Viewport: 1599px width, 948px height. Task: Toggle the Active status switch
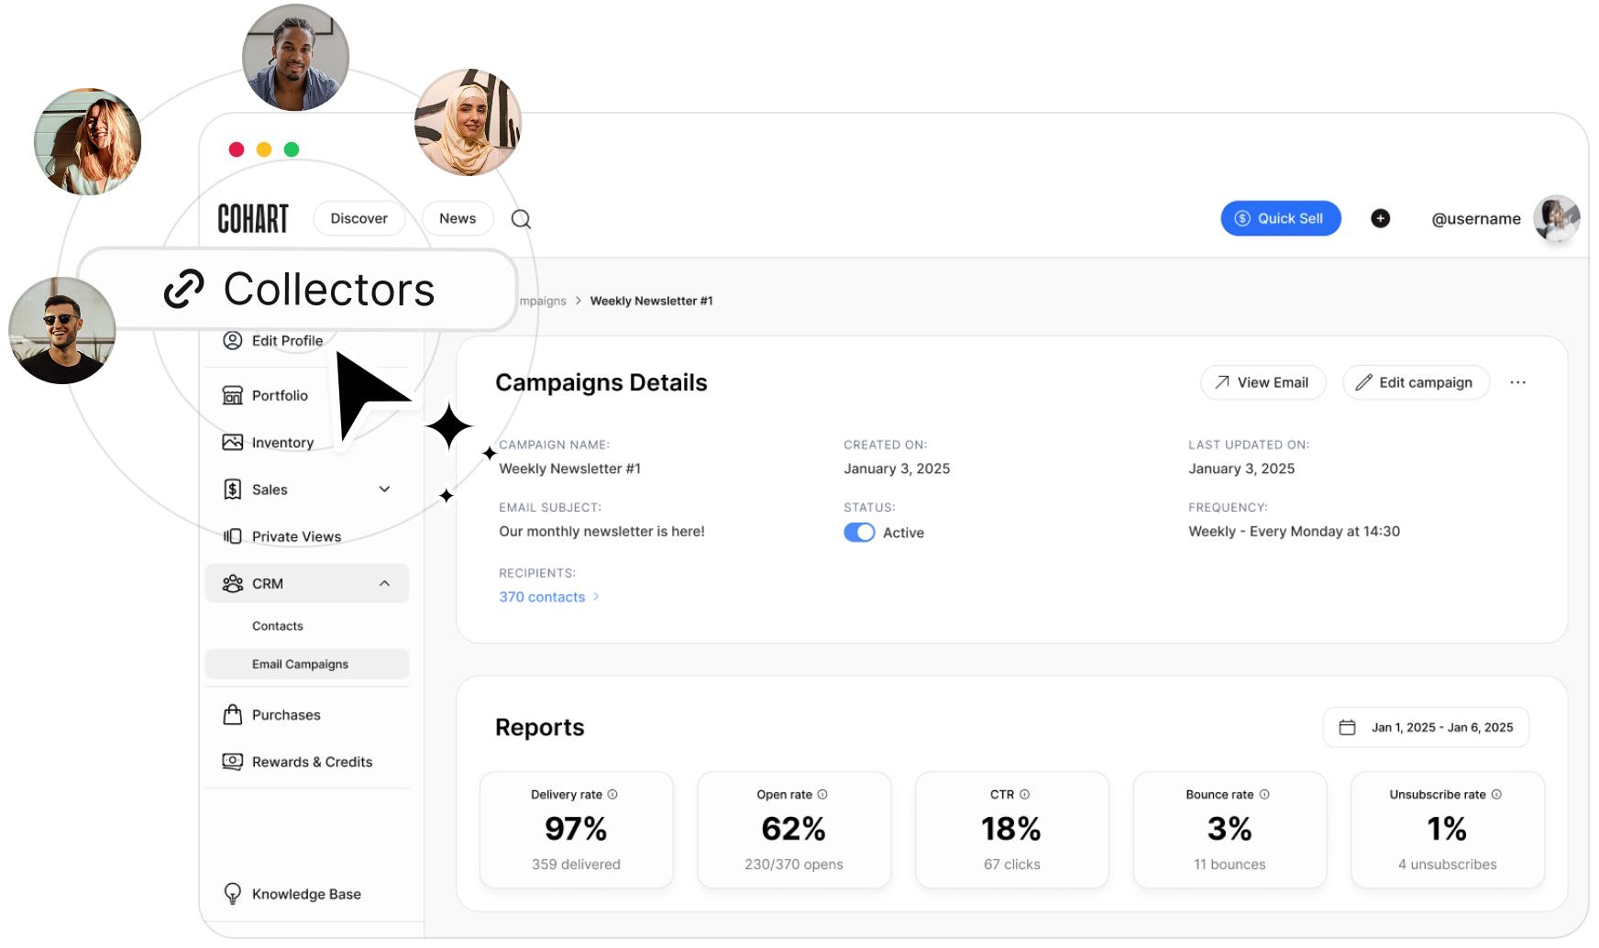coord(859,533)
